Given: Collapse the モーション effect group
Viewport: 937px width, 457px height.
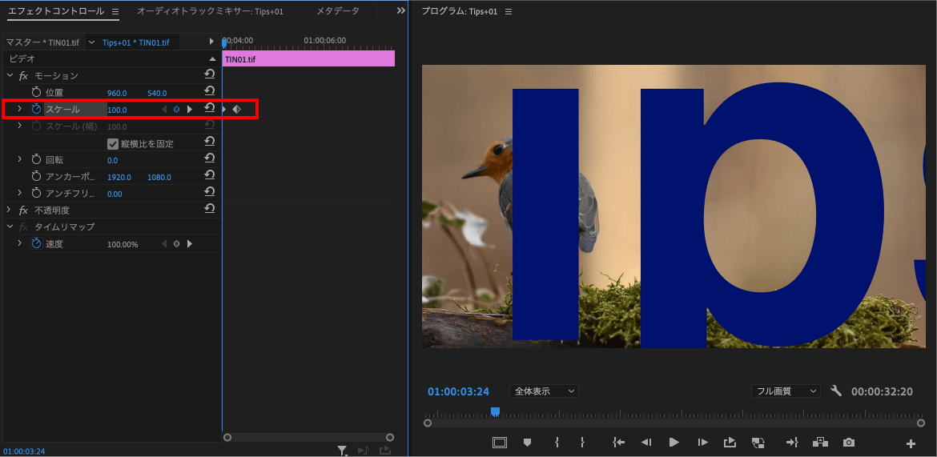Looking at the screenshot, I should click(x=9, y=76).
